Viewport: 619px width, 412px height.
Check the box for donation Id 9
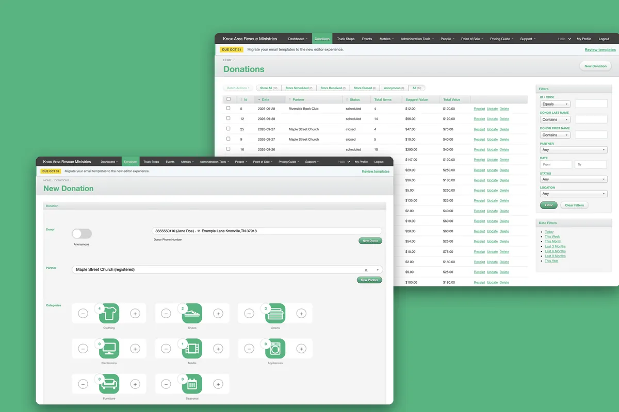229,139
